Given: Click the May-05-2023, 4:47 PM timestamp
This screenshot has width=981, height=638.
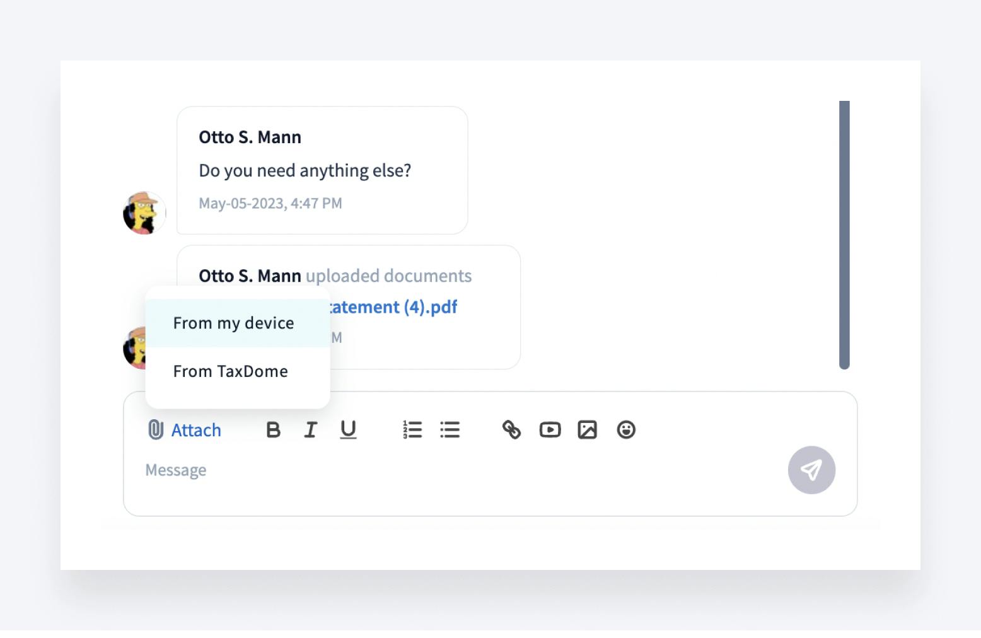Looking at the screenshot, I should 270,204.
